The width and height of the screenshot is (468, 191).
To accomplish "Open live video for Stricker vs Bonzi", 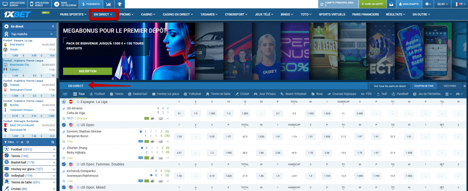I will [141, 141].
